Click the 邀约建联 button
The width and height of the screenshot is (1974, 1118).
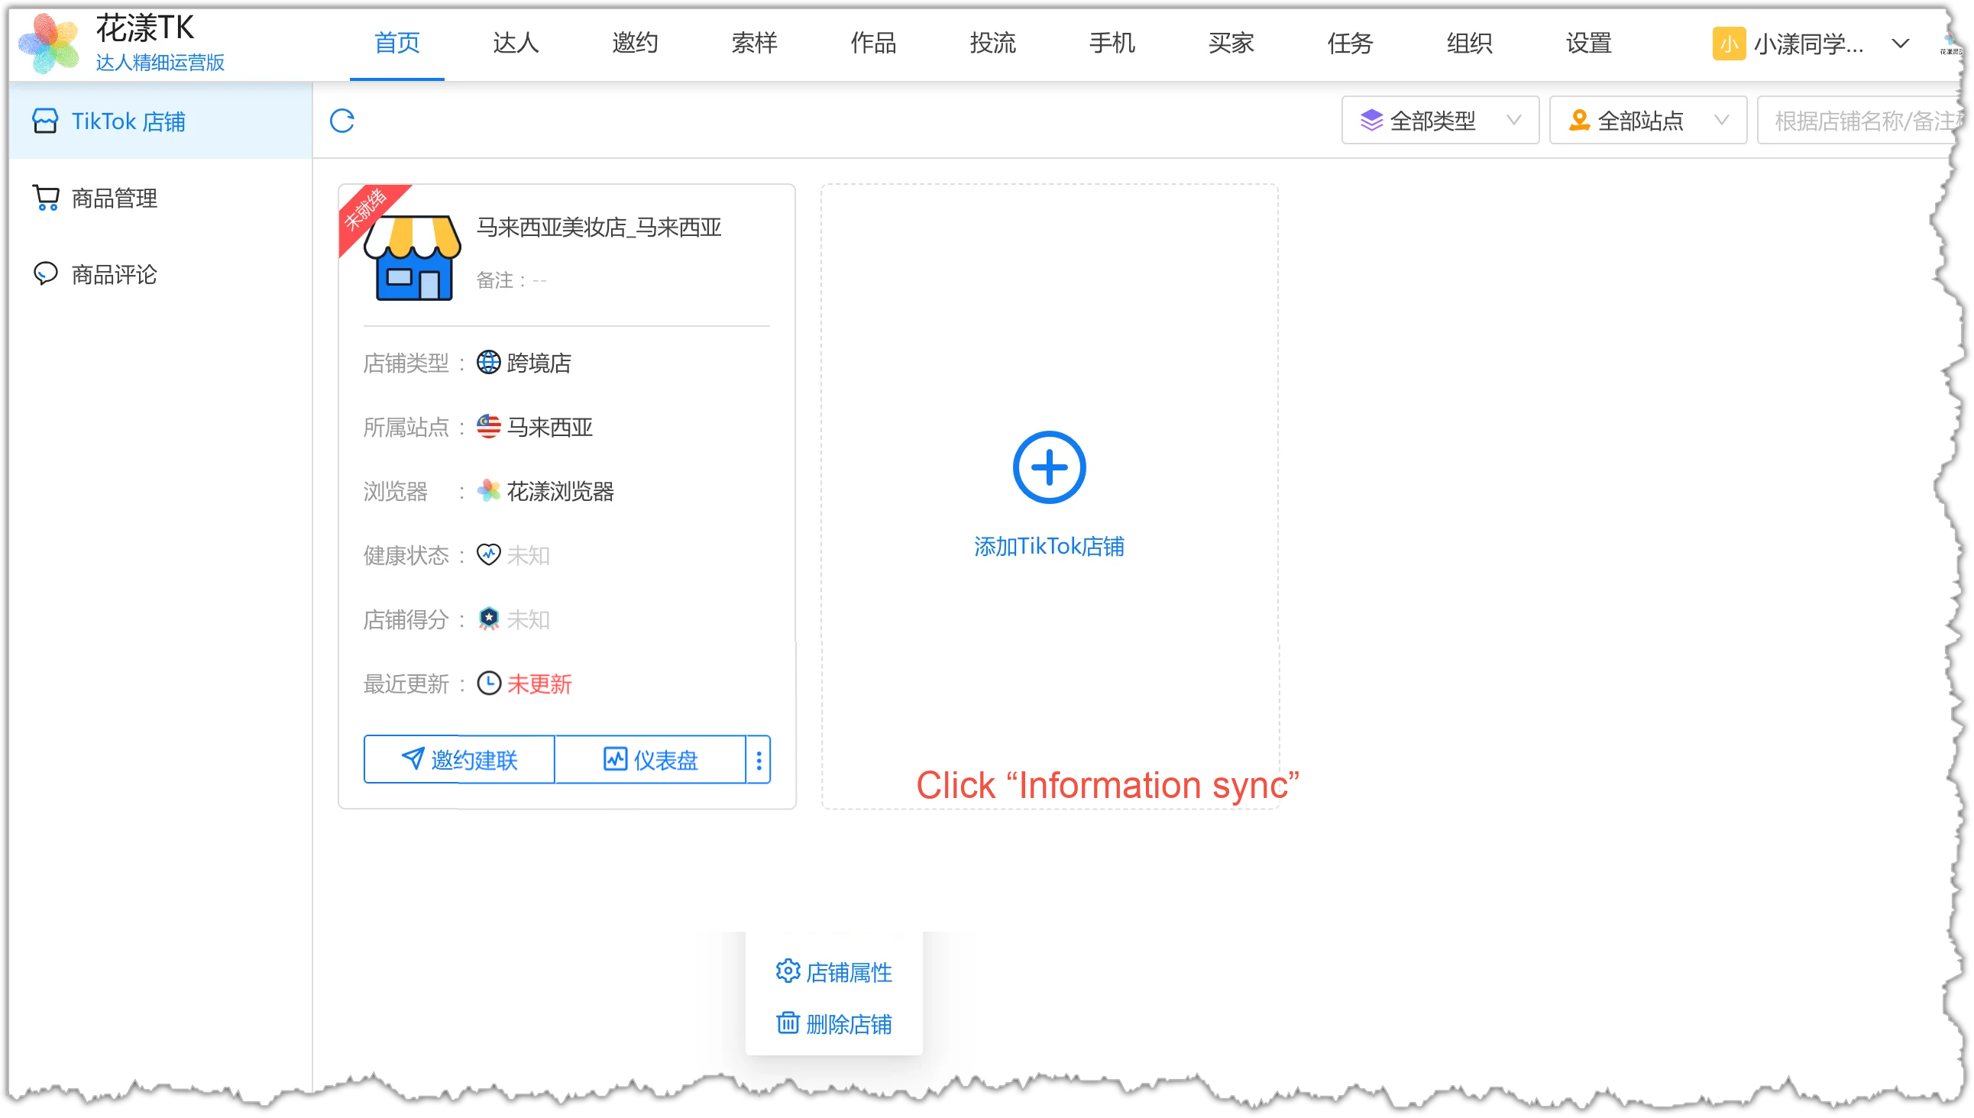[458, 760]
